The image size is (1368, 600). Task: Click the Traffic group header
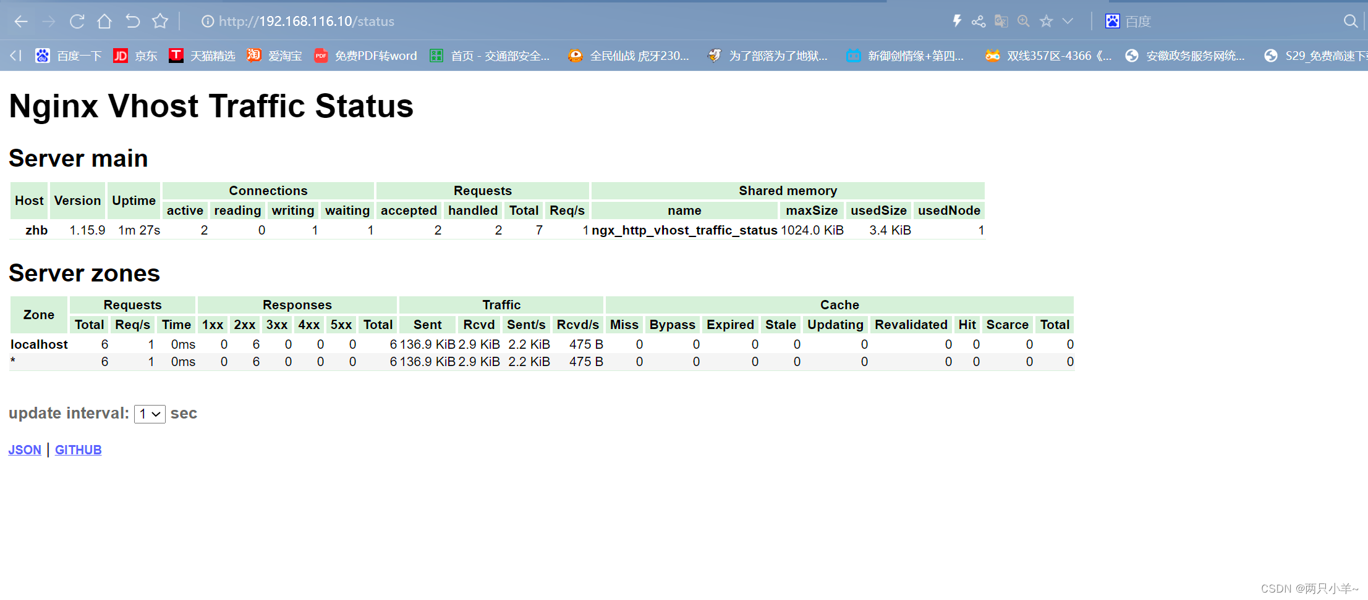[501, 305]
